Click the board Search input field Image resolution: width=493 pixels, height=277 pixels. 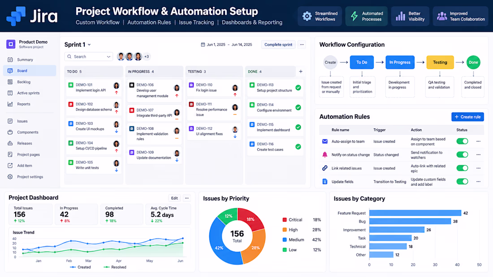(89, 57)
